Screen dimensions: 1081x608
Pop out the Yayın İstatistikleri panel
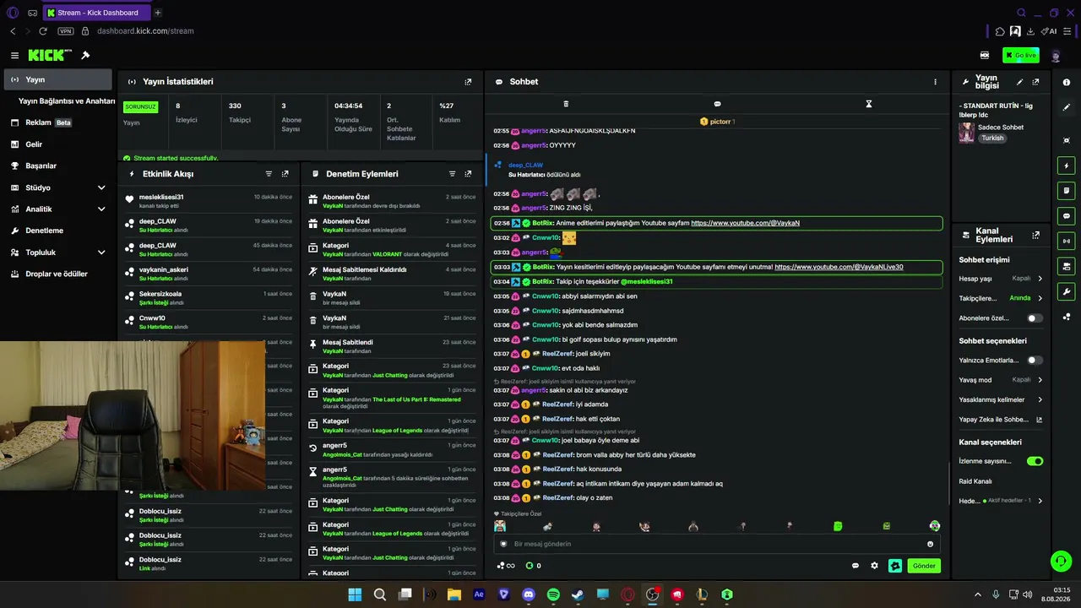point(468,82)
